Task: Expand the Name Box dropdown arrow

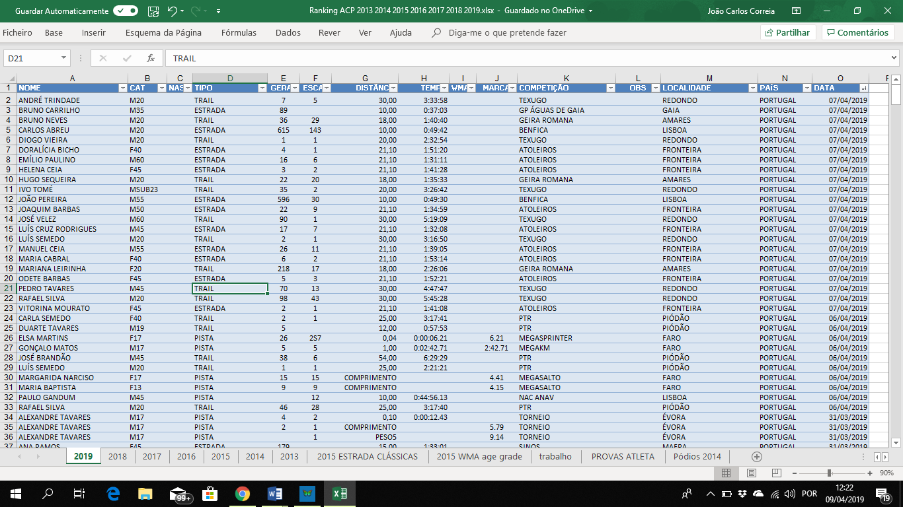Action: pyautogui.click(x=63, y=58)
